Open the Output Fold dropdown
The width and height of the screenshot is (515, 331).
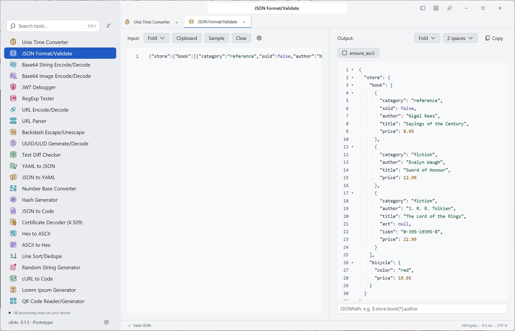point(427,38)
